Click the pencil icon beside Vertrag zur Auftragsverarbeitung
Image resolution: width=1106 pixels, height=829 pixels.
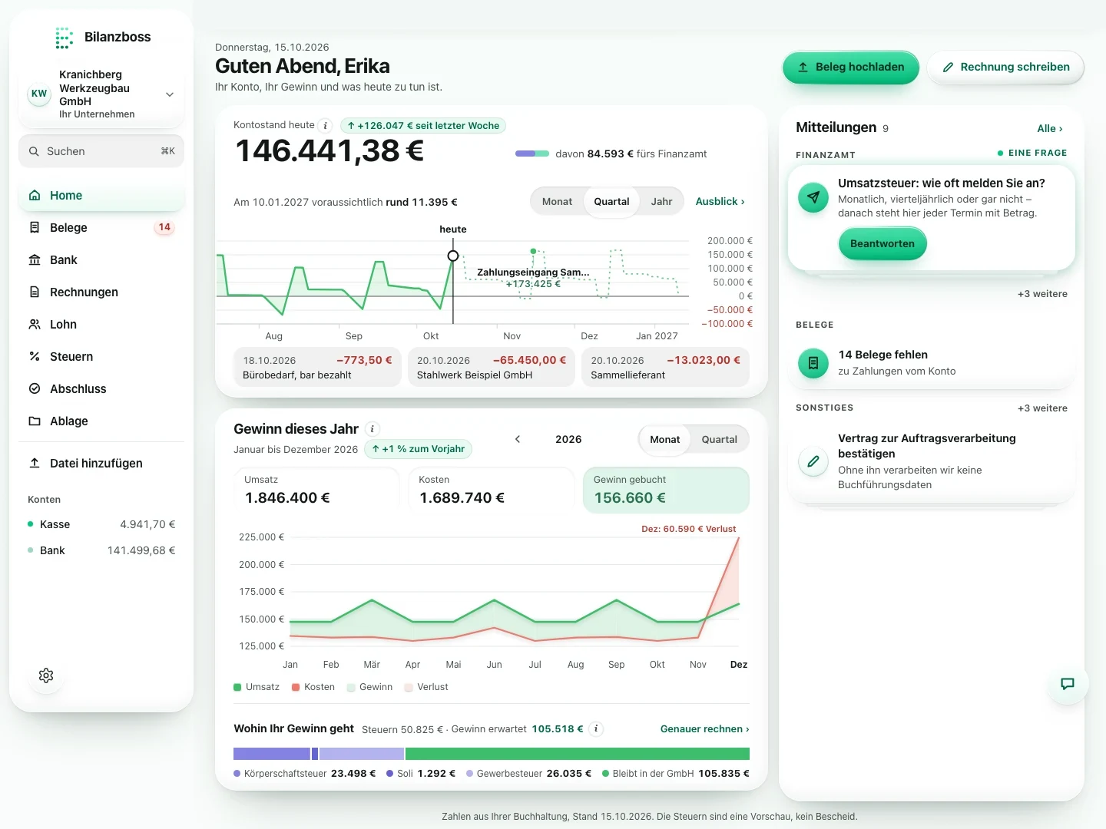coord(813,461)
